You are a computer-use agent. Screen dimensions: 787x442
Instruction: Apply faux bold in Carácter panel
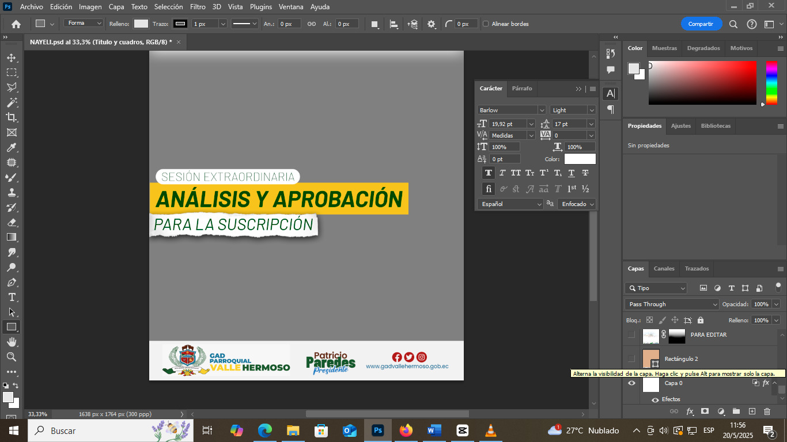[x=489, y=173]
